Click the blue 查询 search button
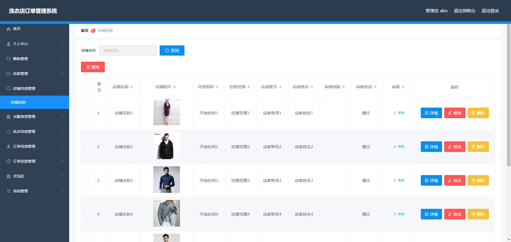Screen dimensions: 511x242 pos(172,50)
